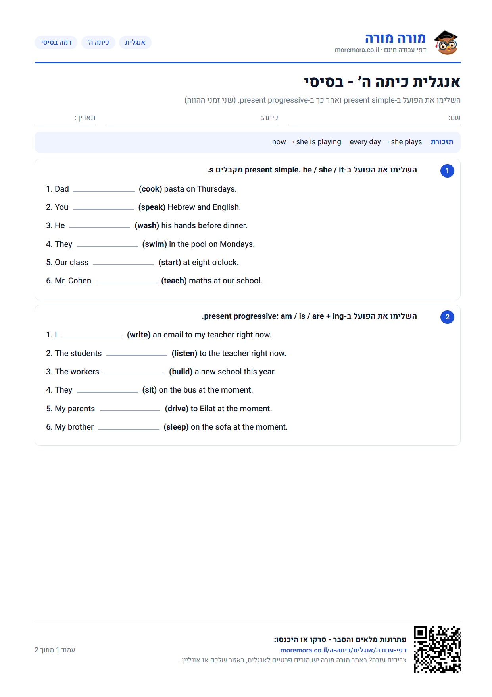Click the owl mascot logo
492x697 pixels.
[x=446, y=43]
